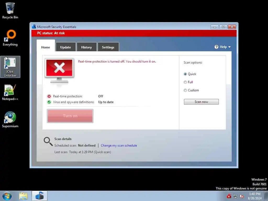Image resolution: width=268 pixels, height=201 pixels.
Task: Open the Windows Start orb
Action: (x=7, y=196)
